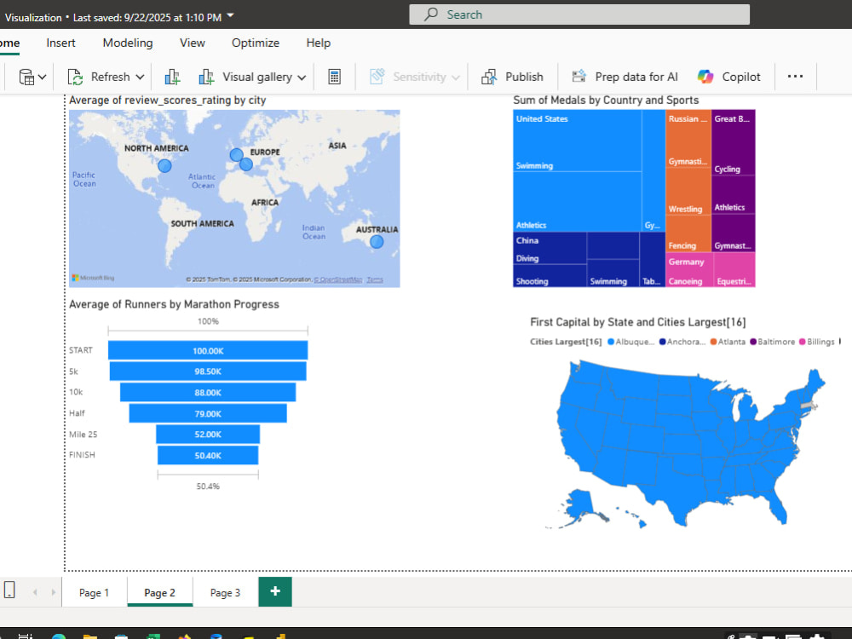Open the OpenStreetMap link on map
Image resolution: width=852 pixels, height=639 pixels.
click(x=338, y=279)
